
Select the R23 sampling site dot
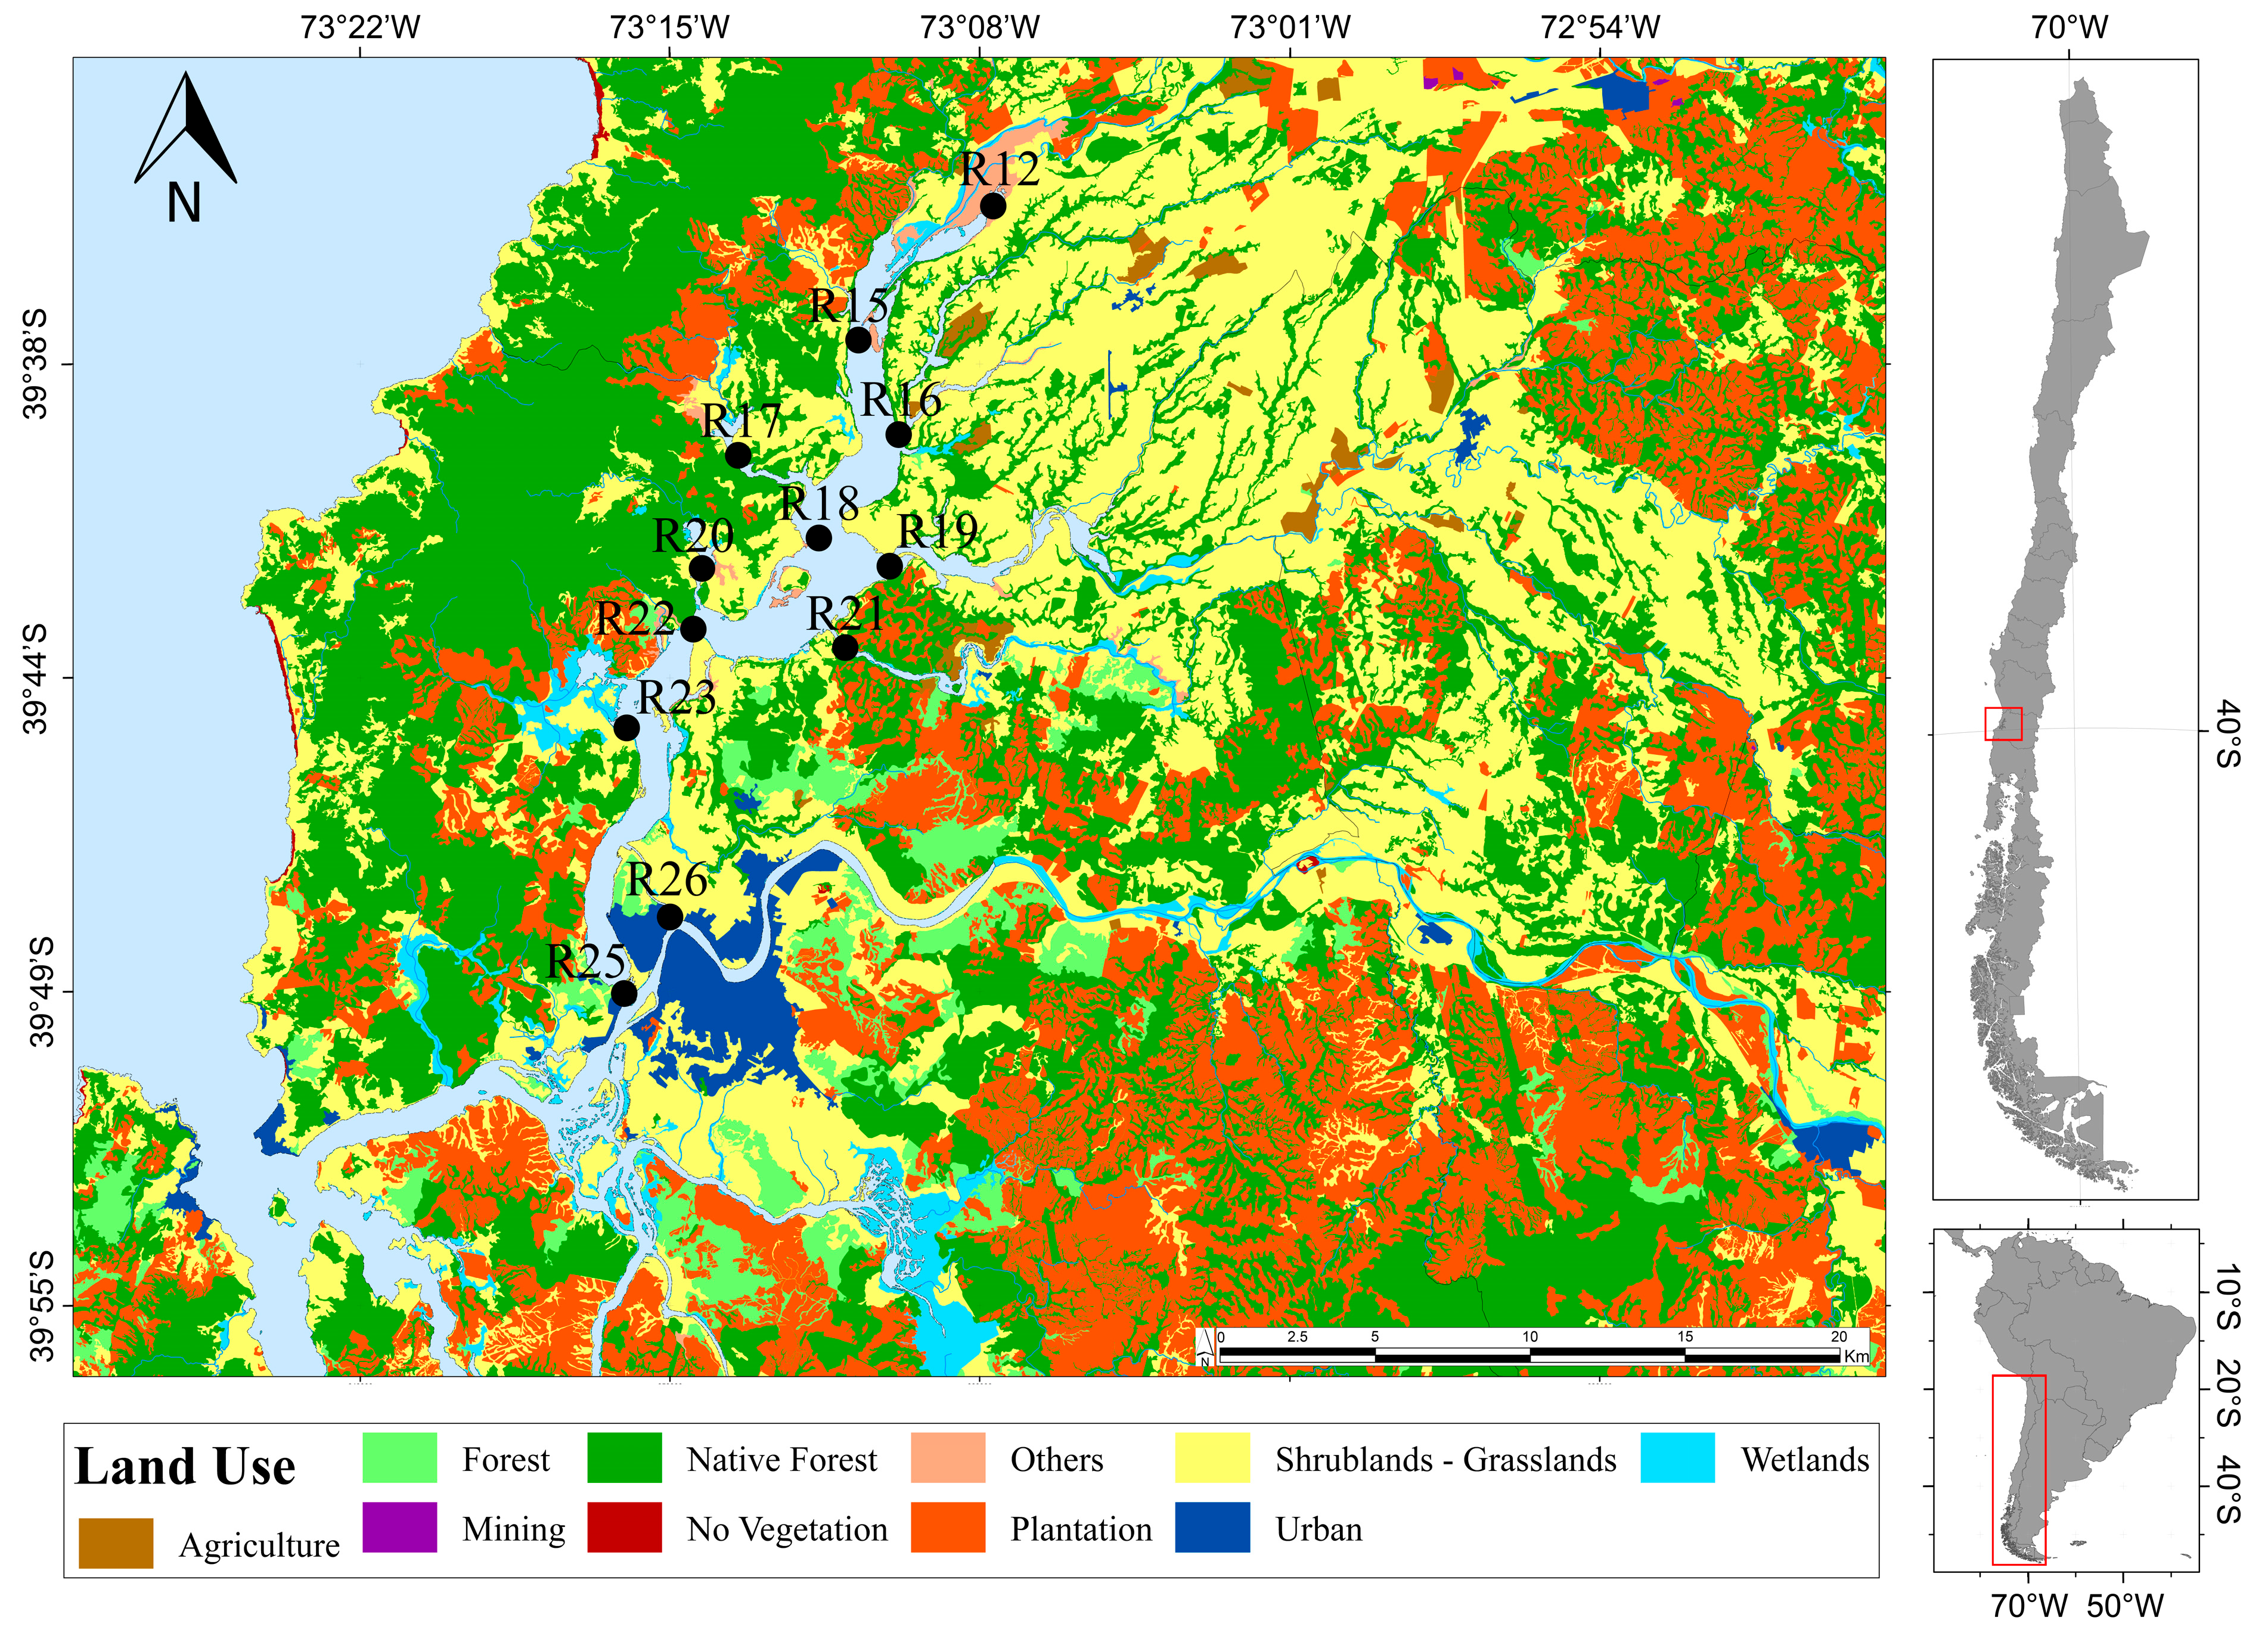pos(626,727)
